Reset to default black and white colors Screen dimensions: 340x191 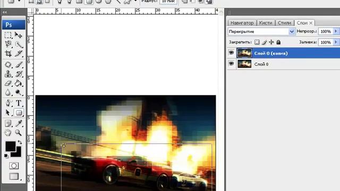pos(6,155)
